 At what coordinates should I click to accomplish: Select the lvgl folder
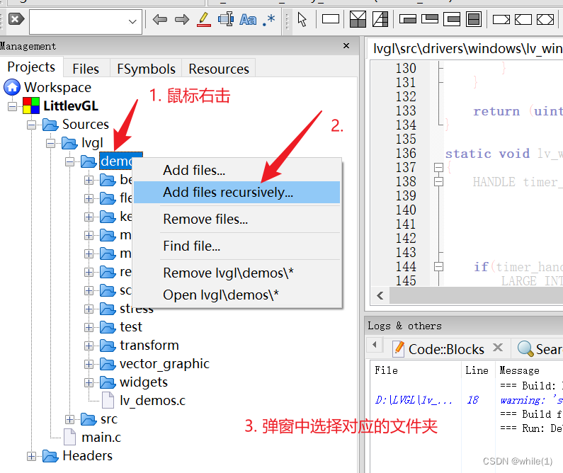tap(92, 143)
